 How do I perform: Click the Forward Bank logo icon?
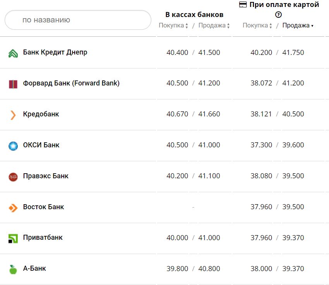click(x=13, y=84)
